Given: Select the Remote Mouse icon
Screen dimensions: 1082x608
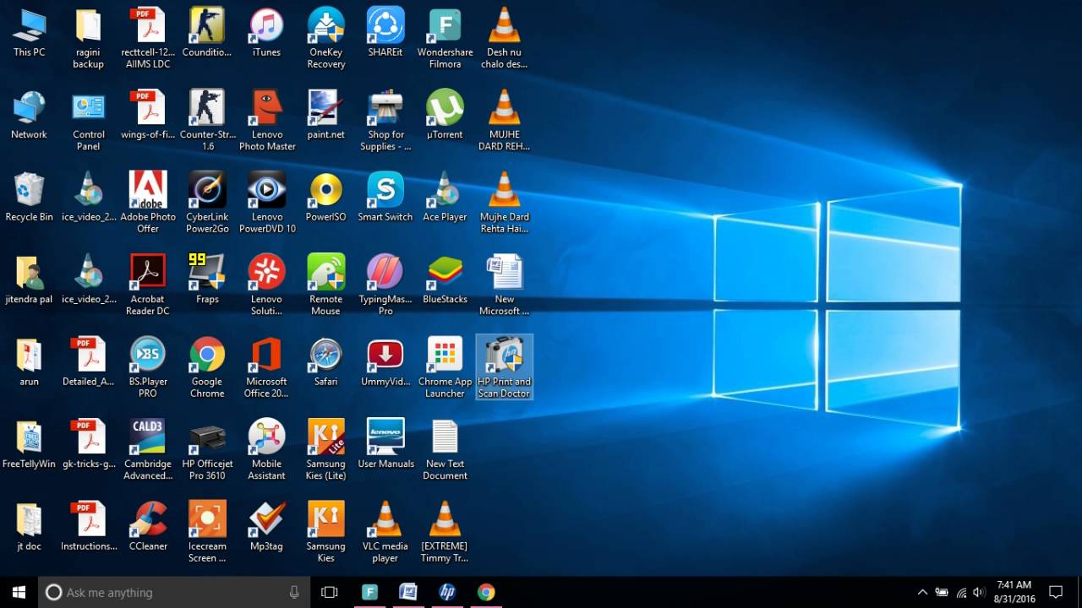Looking at the screenshot, I should coord(325,285).
